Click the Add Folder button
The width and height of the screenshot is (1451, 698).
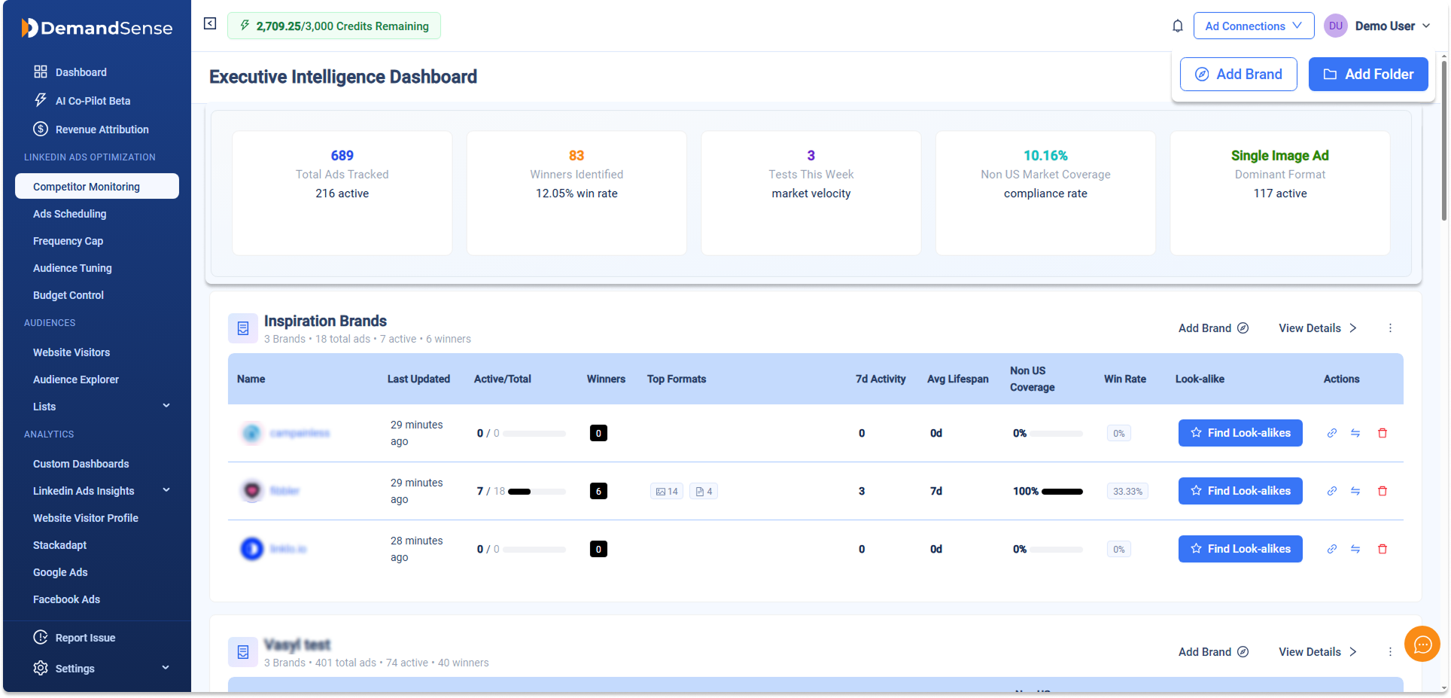pyautogui.click(x=1367, y=75)
